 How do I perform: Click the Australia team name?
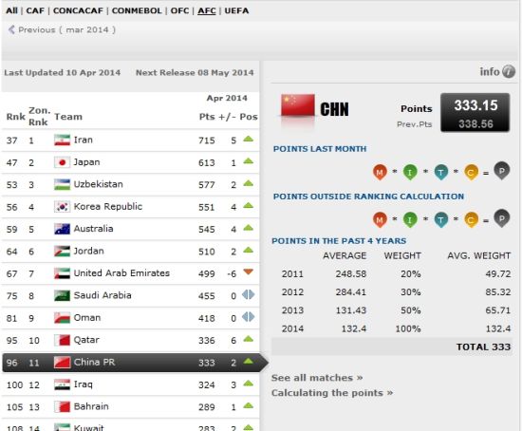point(93,229)
